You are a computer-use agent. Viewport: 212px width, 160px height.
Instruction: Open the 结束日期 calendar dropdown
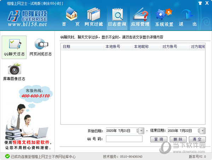(202, 131)
